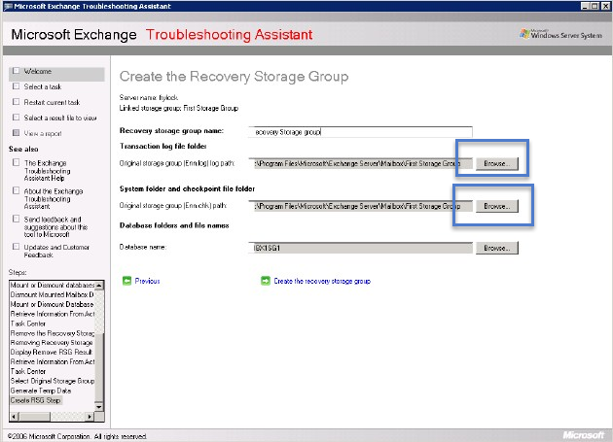Viewport: 613px width, 442px height.
Task: Tick the About the Exchange Troubleshooting Assistant checkbox
Action: point(16,190)
